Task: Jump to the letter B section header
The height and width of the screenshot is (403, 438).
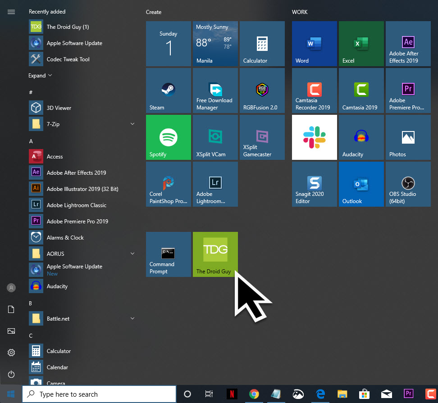Action: [31, 303]
